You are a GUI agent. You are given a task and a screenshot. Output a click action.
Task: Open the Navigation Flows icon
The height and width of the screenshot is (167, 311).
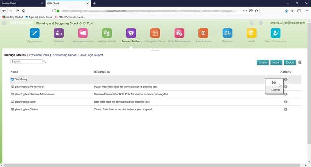(x=155, y=33)
